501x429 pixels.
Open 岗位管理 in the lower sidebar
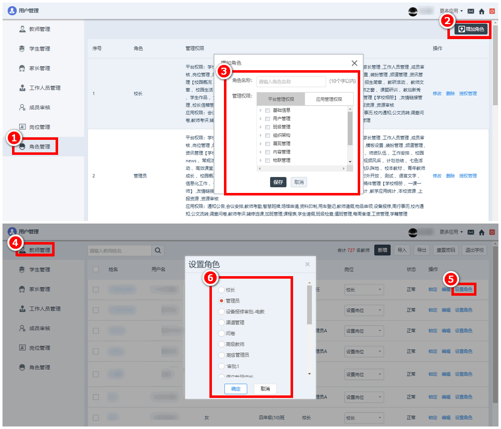coord(39,348)
